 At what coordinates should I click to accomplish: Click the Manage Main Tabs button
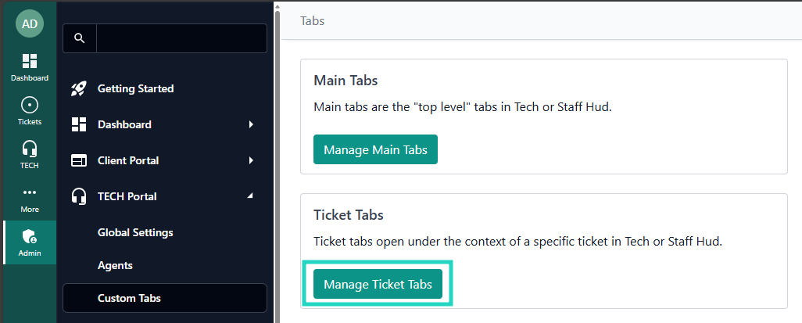pos(375,149)
